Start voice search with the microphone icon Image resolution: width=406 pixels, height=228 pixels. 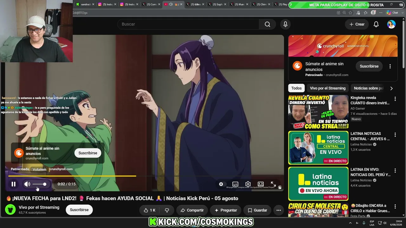click(x=285, y=24)
